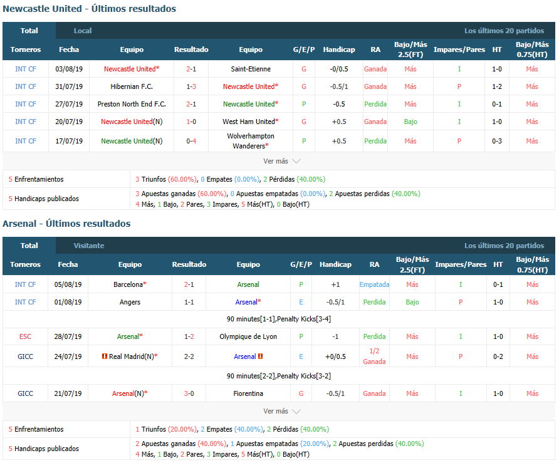Click handicap value +0/0.5 in Real Madrid row
Viewport: 559px width, 463px height.
point(335,356)
